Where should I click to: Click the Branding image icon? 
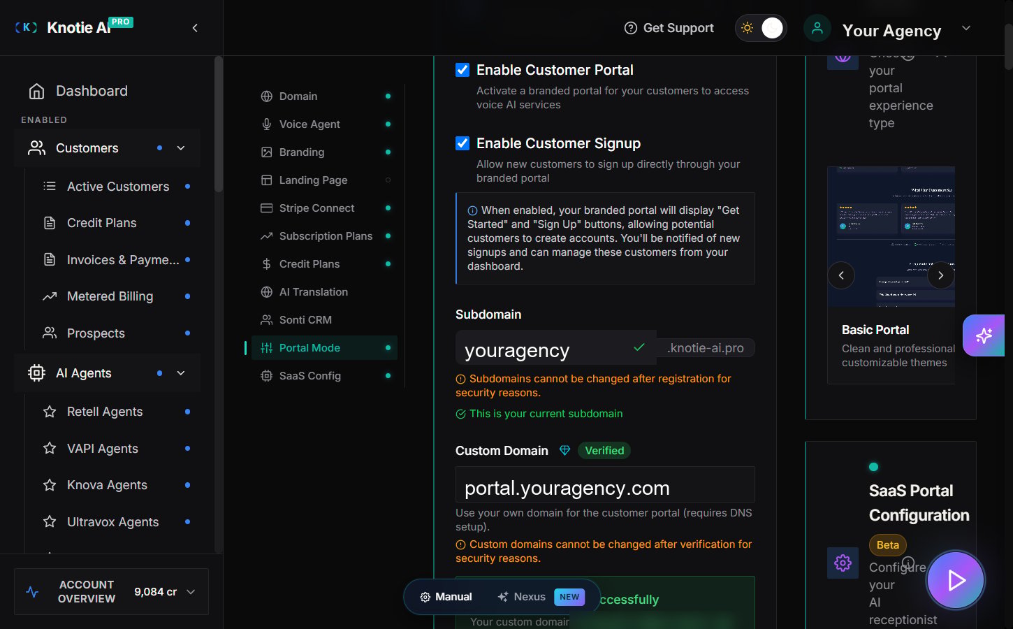coord(266,152)
